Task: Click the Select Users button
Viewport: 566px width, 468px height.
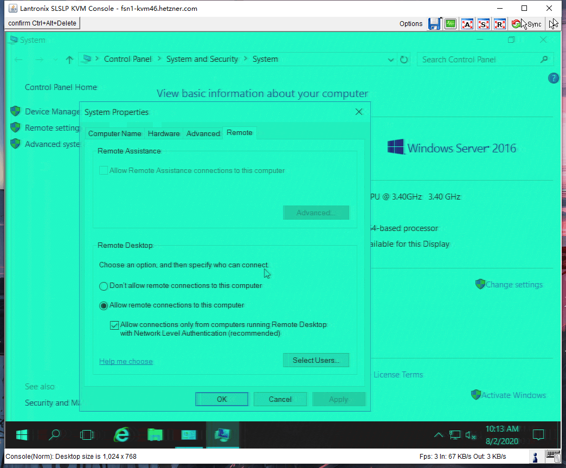Action: point(316,360)
